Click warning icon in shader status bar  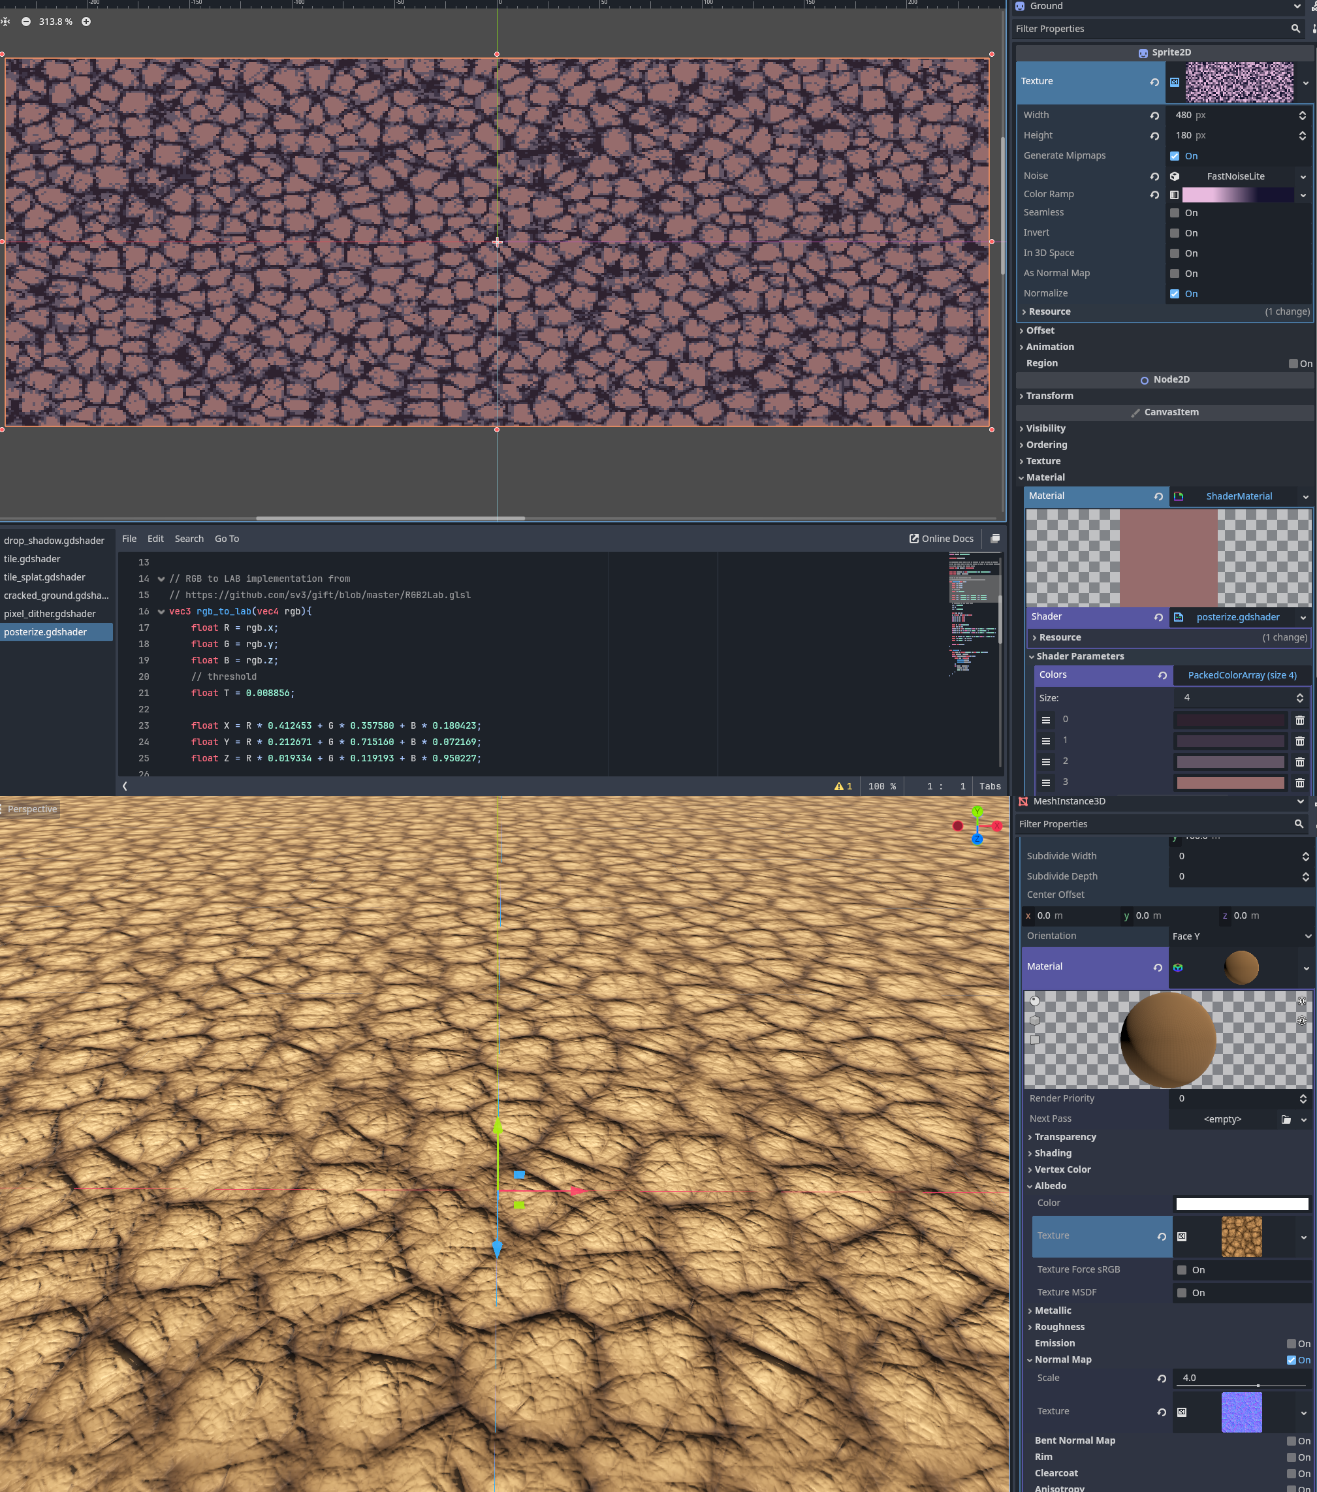click(839, 786)
